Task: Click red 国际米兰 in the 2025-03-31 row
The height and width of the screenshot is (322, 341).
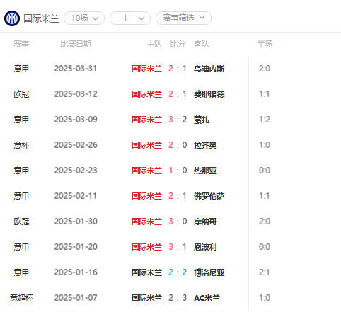Action: click(x=146, y=69)
